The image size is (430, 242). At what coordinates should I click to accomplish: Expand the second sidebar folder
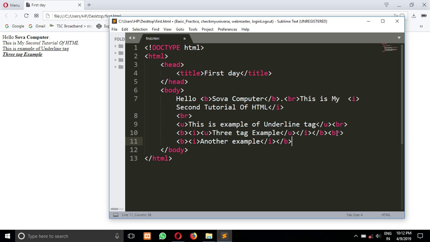116,53
